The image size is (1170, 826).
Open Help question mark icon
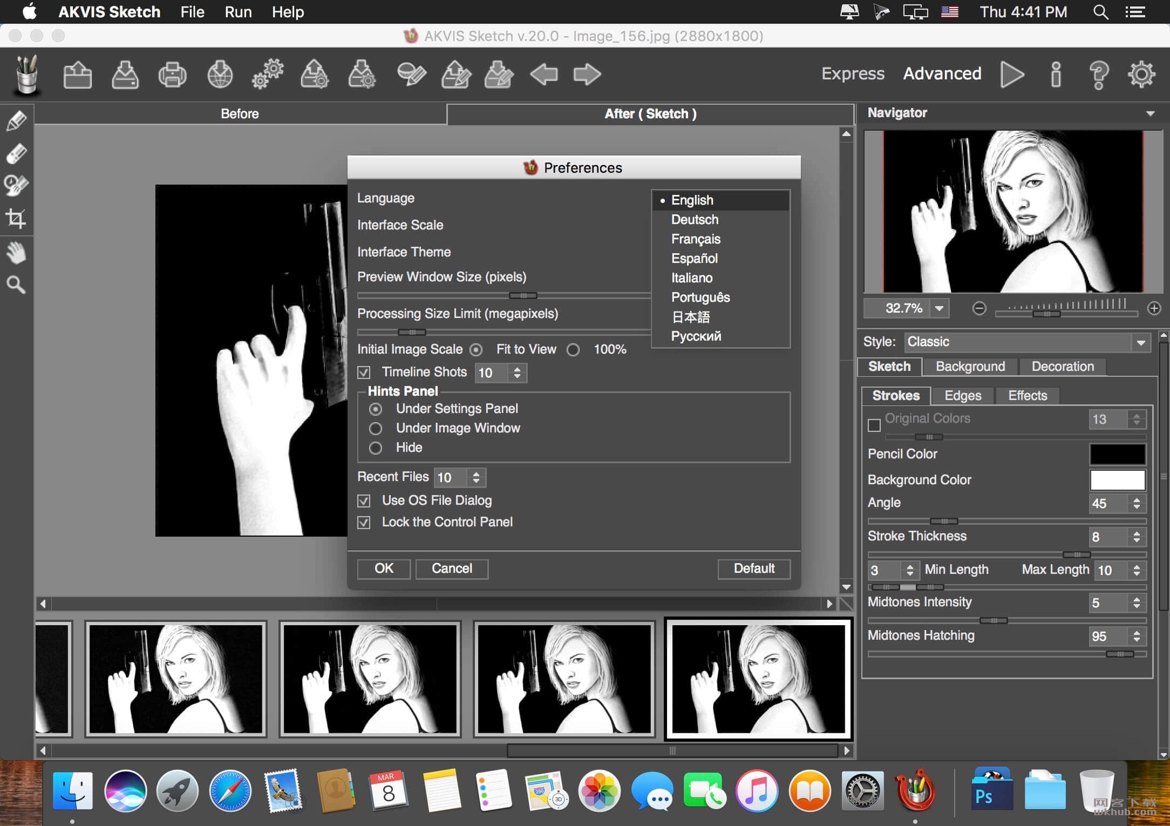tap(1099, 75)
